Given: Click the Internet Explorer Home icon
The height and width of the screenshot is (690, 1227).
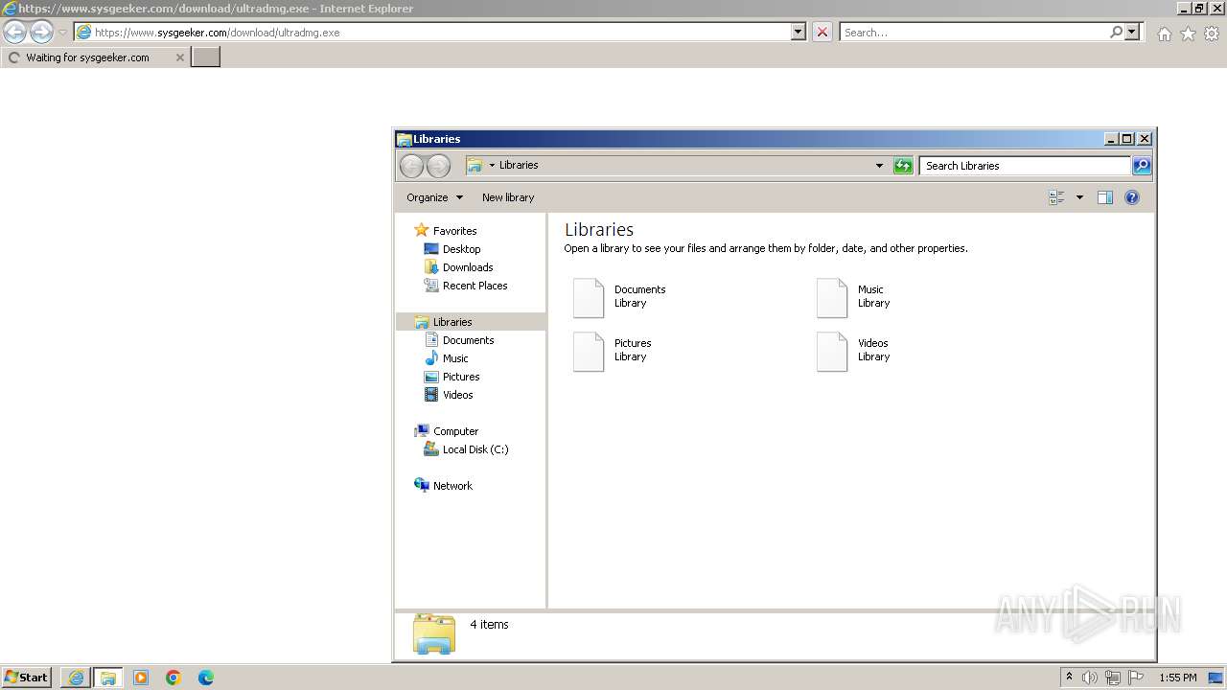Looking at the screenshot, I should click(1164, 34).
